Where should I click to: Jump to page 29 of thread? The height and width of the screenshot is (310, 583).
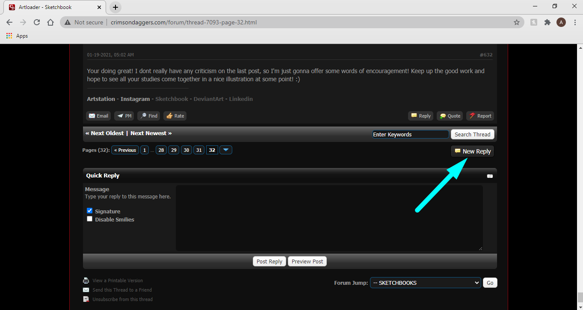[174, 150]
